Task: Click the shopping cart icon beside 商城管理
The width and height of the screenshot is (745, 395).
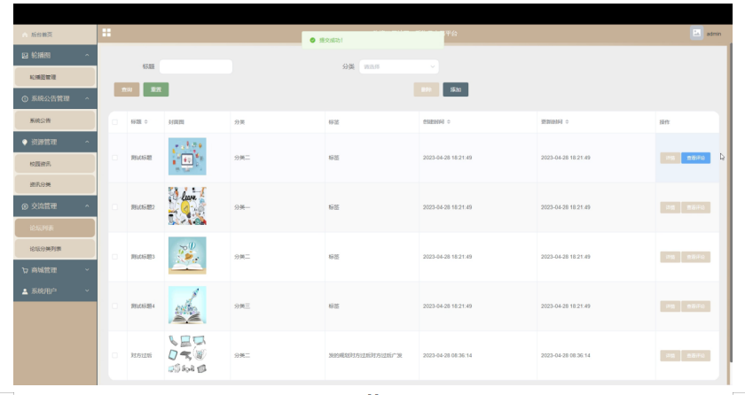Action: (25, 270)
